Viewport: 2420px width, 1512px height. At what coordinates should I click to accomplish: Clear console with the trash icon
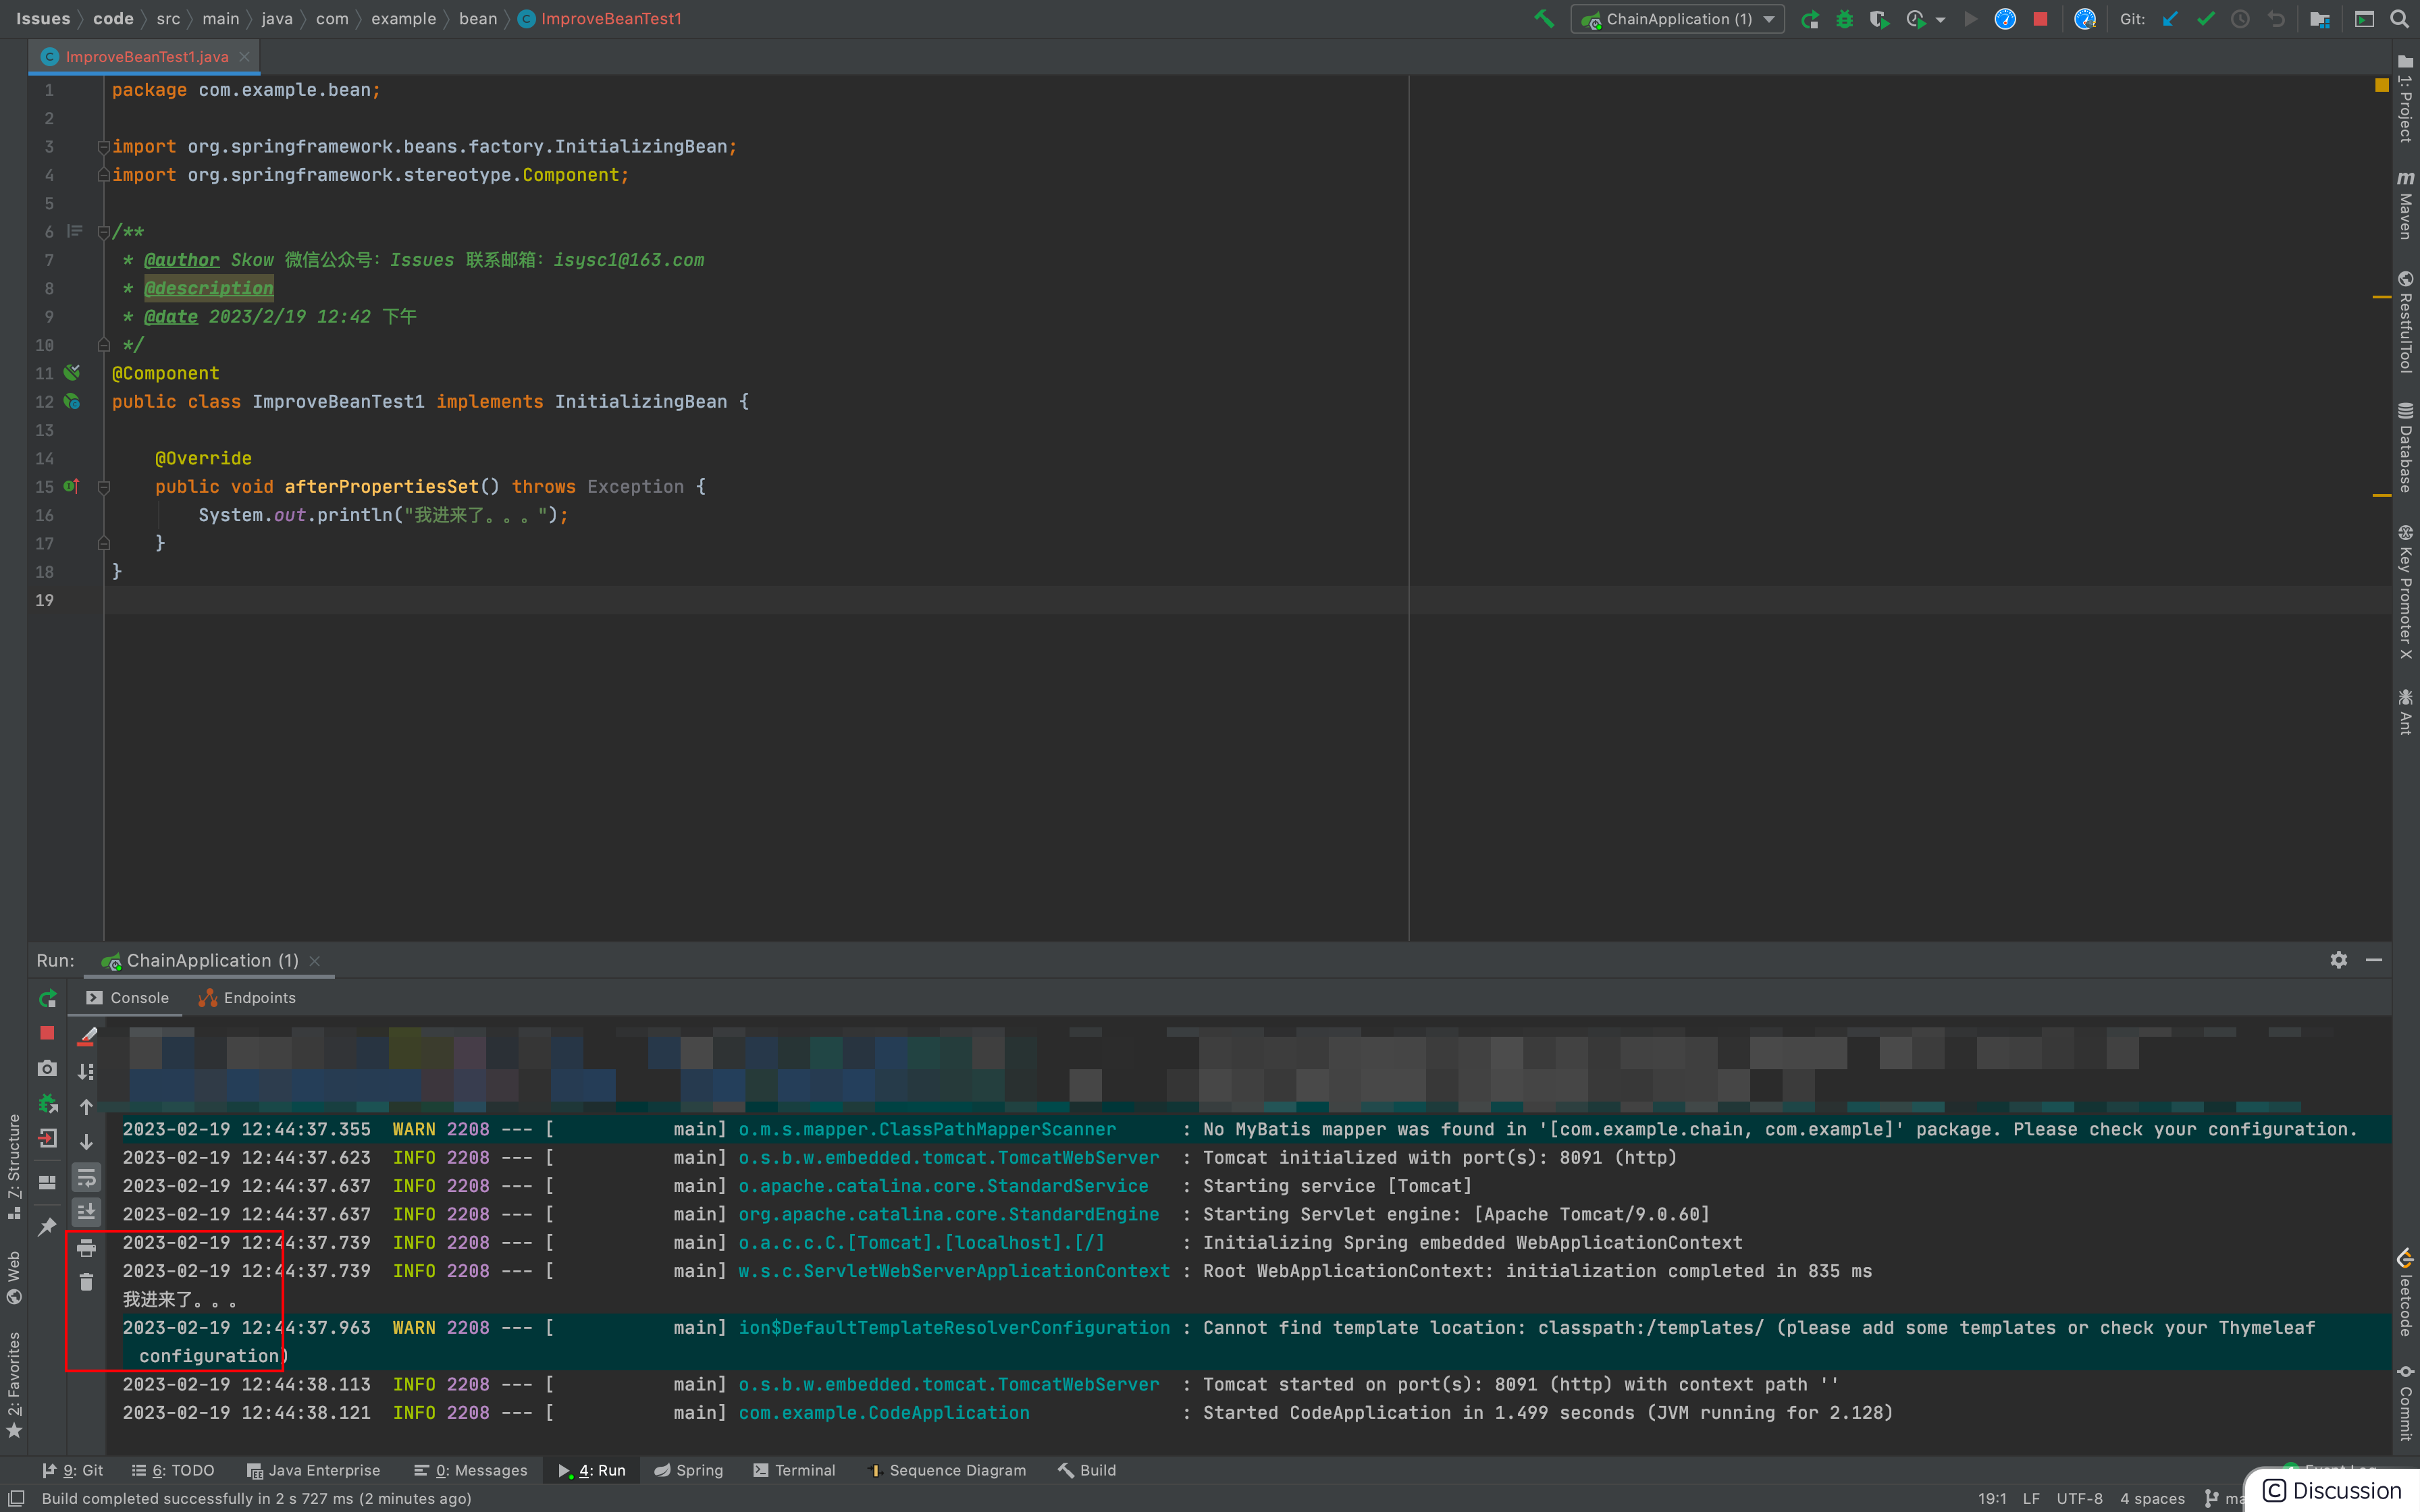pyautogui.click(x=86, y=1282)
